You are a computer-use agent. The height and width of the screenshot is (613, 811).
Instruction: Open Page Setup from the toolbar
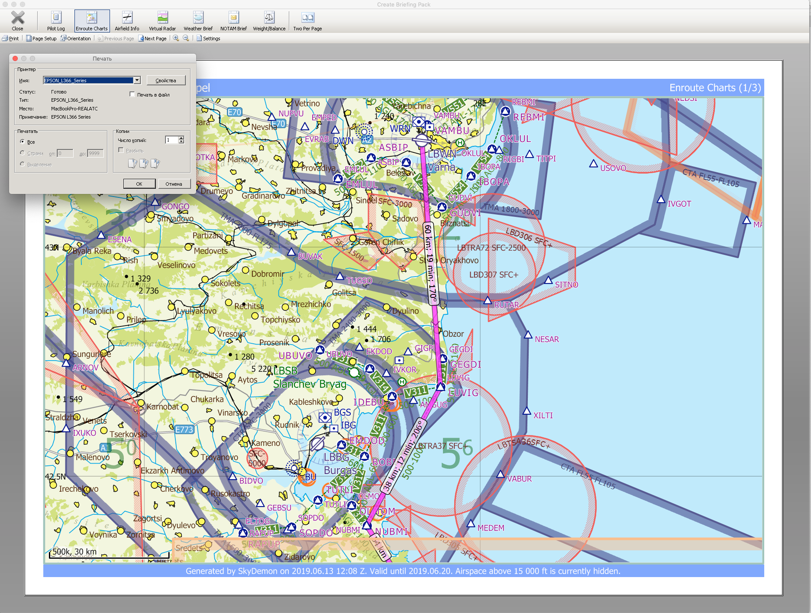(x=41, y=39)
